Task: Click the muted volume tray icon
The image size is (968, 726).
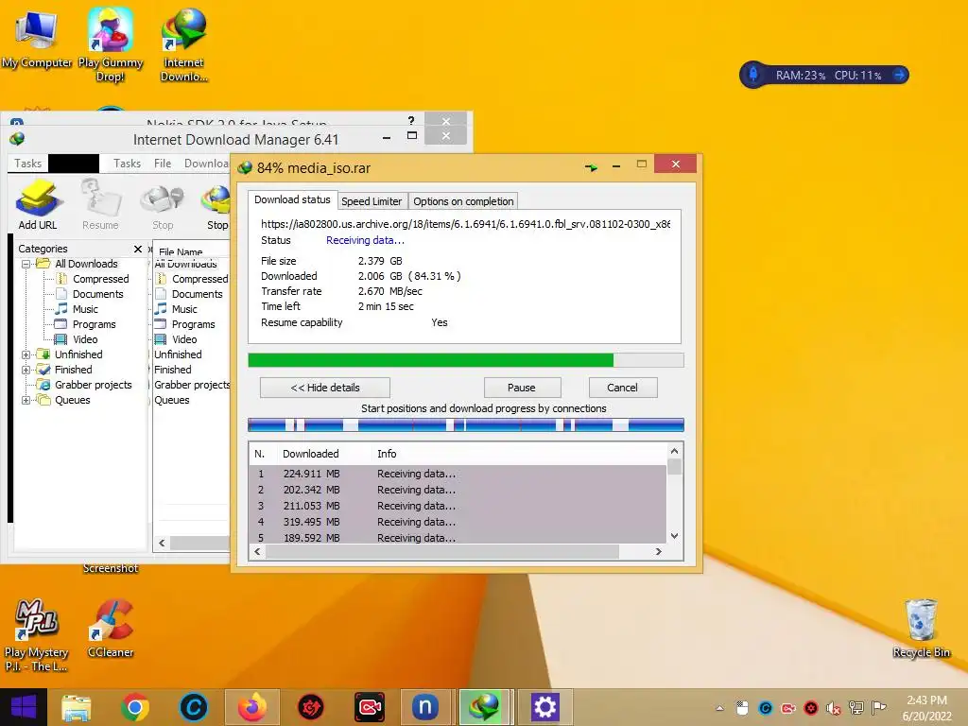Action: pyautogui.click(x=834, y=708)
